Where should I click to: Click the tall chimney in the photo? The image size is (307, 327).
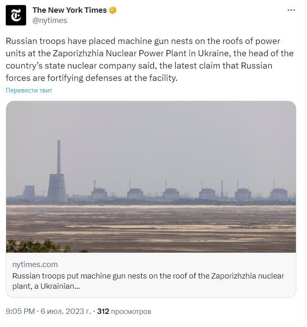(59, 156)
